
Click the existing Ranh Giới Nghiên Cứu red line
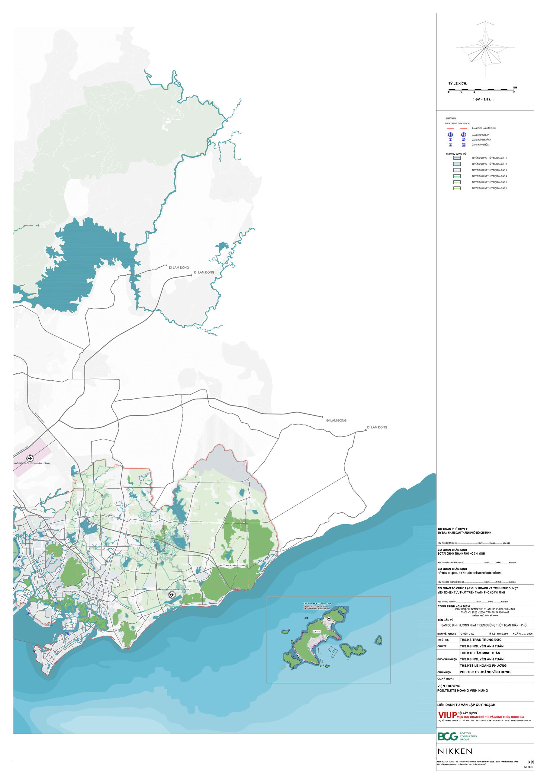(x=450, y=129)
